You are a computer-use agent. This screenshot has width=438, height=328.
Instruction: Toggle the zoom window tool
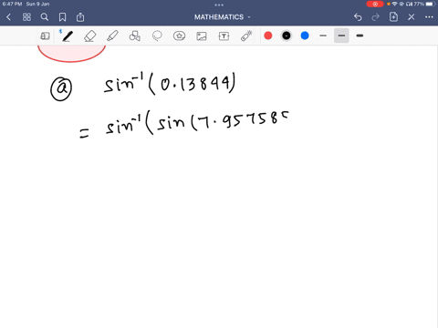[x=45, y=36]
